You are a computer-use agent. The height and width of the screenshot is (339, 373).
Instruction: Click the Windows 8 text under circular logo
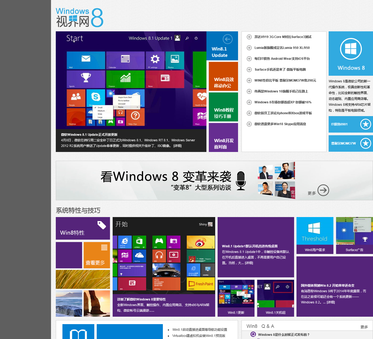click(351, 68)
